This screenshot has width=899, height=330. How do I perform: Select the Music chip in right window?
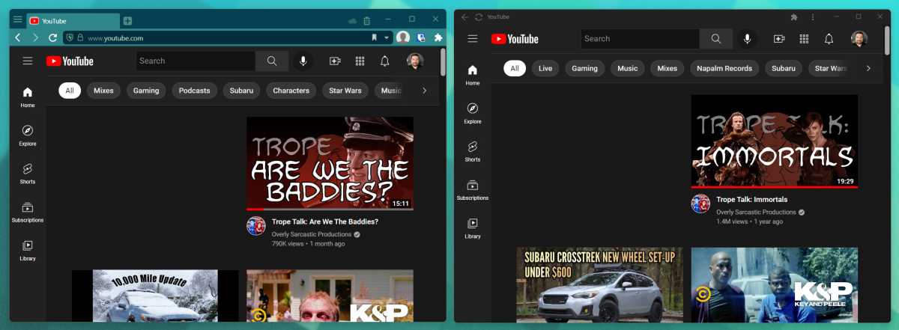tap(628, 68)
